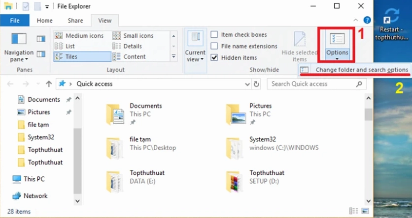Toggle File name extensions checkbox
The height and width of the screenshot is (218, 412).
point(214,46)
